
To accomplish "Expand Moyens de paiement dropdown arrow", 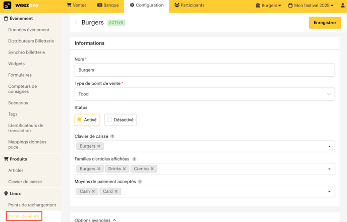I will point(329,191).
